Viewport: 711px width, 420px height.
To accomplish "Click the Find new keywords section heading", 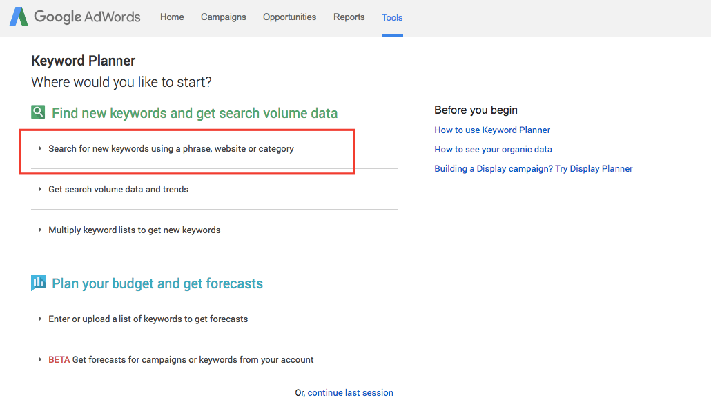I will pos(195,113).
